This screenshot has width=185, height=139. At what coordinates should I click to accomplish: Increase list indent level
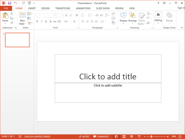102,15
